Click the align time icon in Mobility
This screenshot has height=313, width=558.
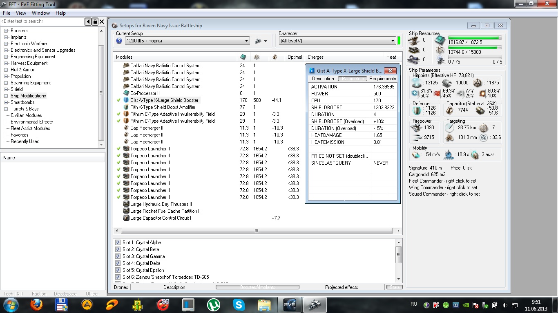pos(448,155)
